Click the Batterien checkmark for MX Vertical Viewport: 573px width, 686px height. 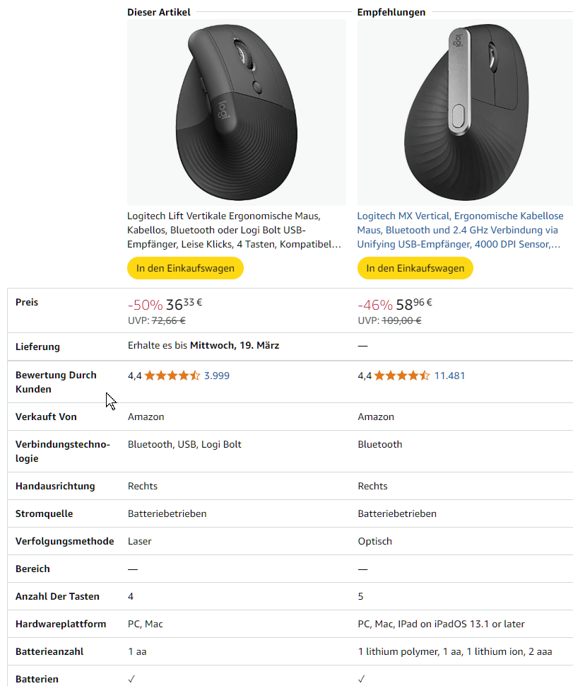pyautogui.click(x=362, y=679)
